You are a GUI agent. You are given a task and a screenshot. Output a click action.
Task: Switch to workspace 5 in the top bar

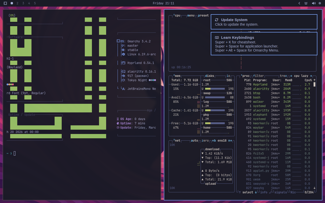(x=35, y=3)
